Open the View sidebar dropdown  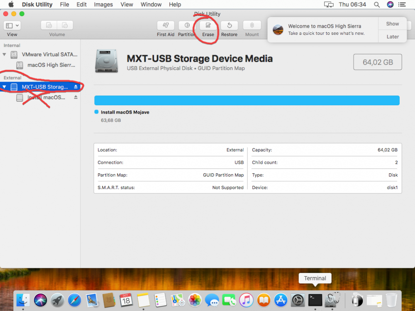coord(12,25)
